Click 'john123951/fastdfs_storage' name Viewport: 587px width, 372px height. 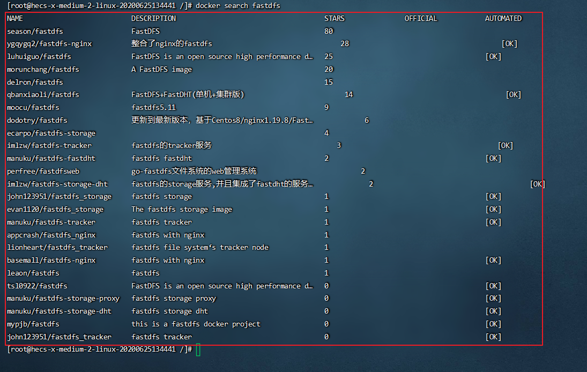click(59, 197)
